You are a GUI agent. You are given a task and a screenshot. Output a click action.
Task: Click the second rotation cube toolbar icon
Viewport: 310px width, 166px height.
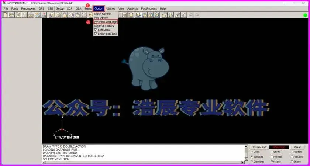pyautogui.click(x=58, y=15)
